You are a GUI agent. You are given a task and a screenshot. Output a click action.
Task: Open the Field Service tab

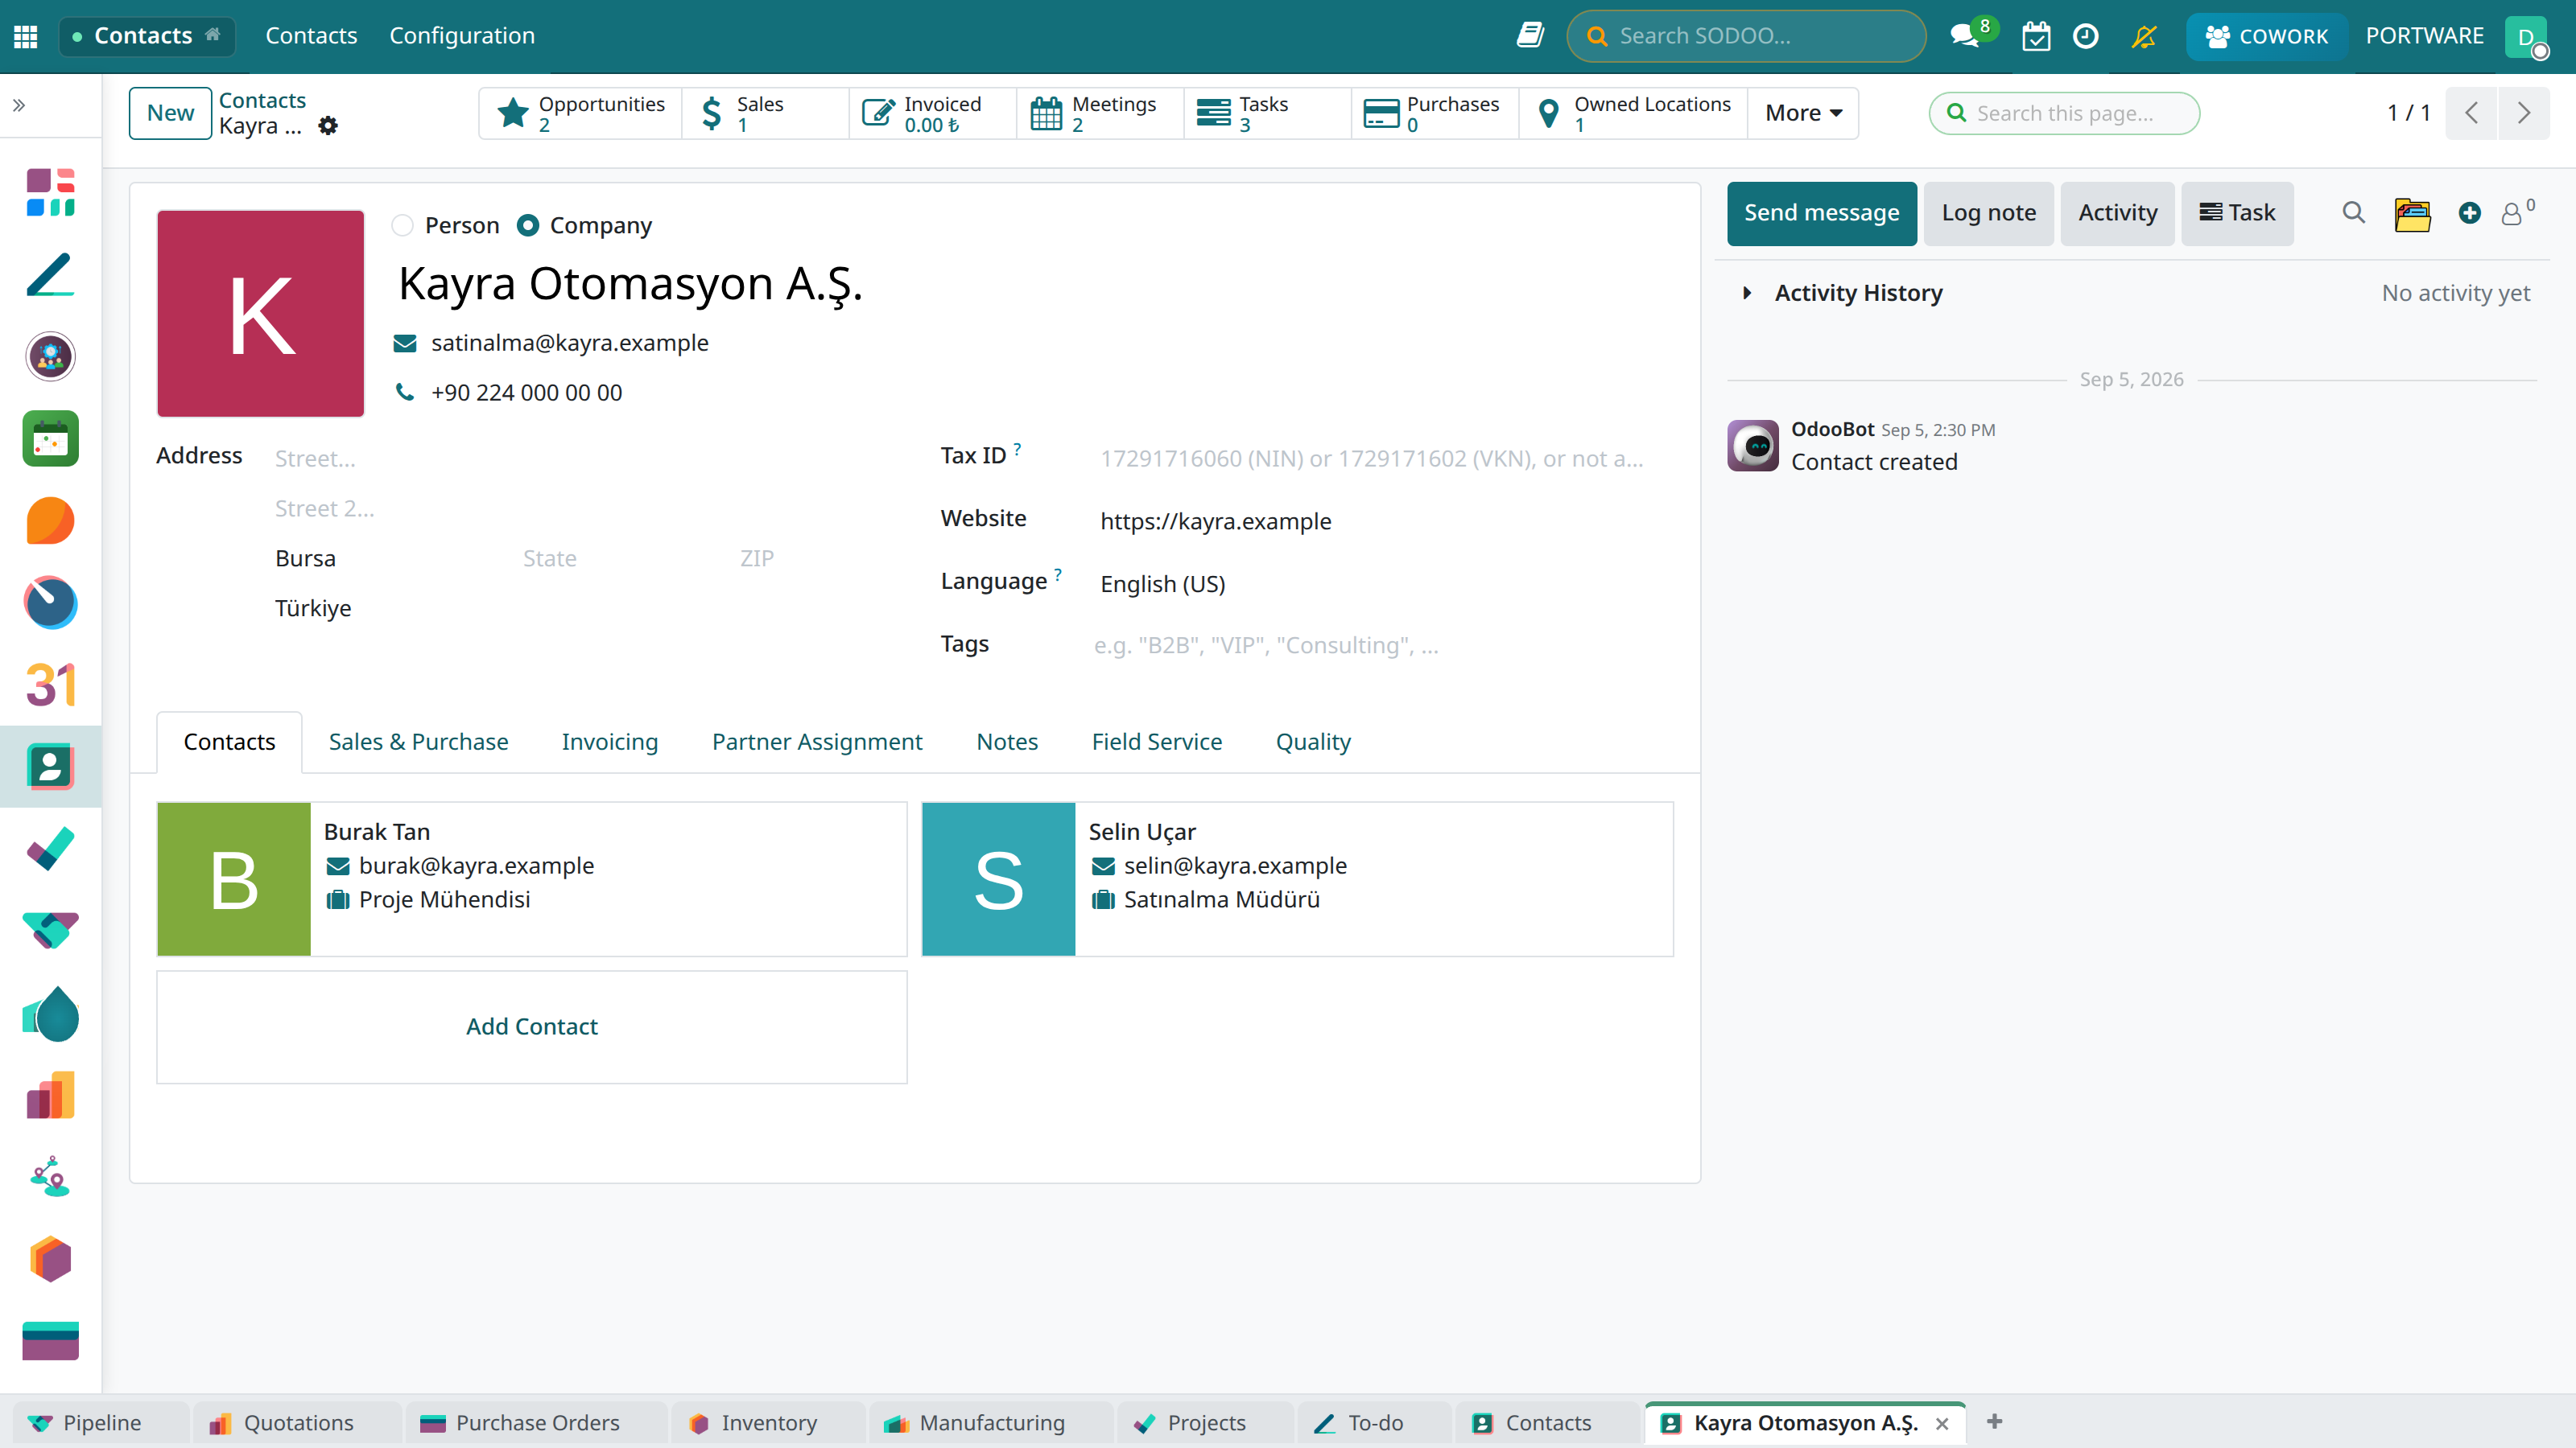pyautogui.click(x=1156, y=742)
